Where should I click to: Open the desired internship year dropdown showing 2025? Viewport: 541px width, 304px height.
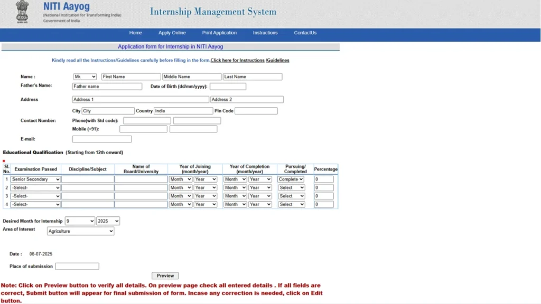[108, 221]
